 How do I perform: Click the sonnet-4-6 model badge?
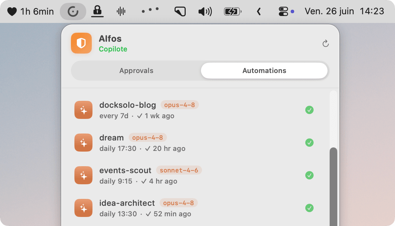pos(179,170)
